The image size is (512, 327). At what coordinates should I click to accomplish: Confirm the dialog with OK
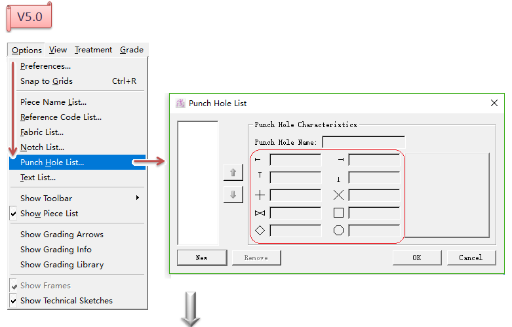pos(416,258)
